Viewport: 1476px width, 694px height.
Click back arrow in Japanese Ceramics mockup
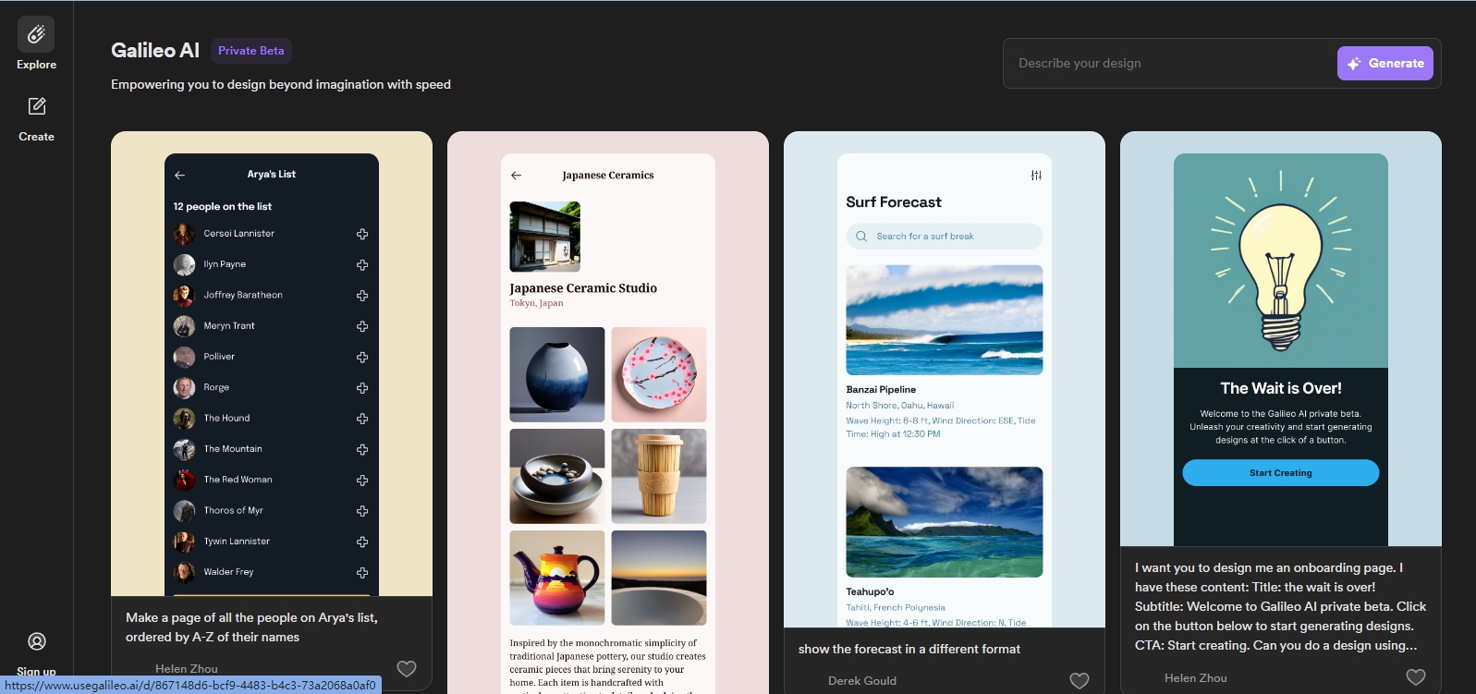coord(517,176)
